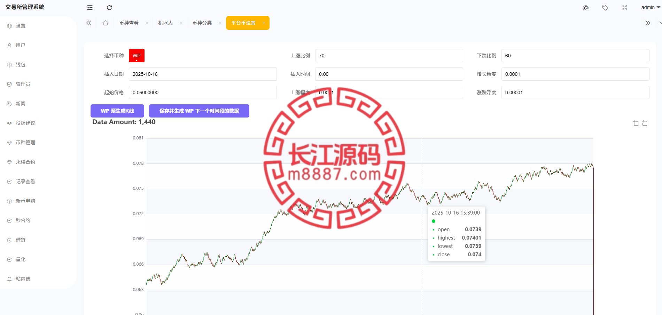Click the 增长精度 input field
Image resolution: width=662 pixels, height=315 pixels.
click(x=575, y=74)
